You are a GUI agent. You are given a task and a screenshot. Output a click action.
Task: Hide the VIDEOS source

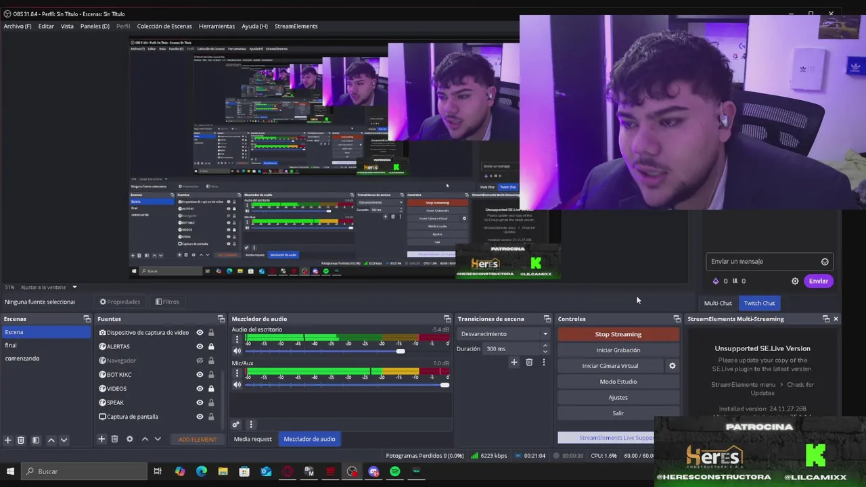pyautogui.click(x=200, y=389)
